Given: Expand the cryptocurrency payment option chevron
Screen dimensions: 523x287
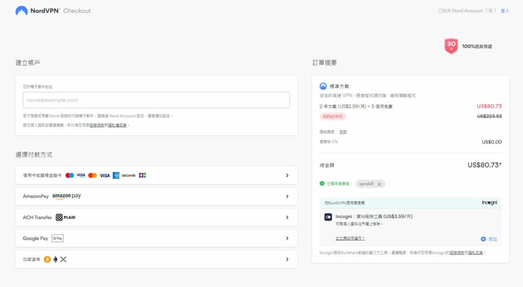Looking at the screenshot, I should click(x=287, y=259).
